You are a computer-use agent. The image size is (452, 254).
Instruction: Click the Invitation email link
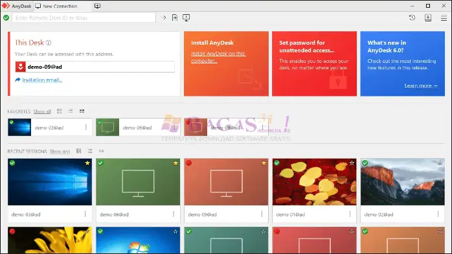(x=42, y=80)
